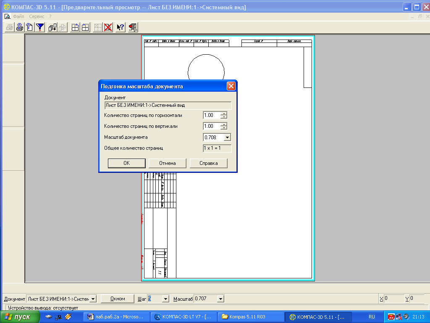The height and width of the screenshot is (323, 430).
Task: Increase vertical page count spinner
Action: pos(224,124)
